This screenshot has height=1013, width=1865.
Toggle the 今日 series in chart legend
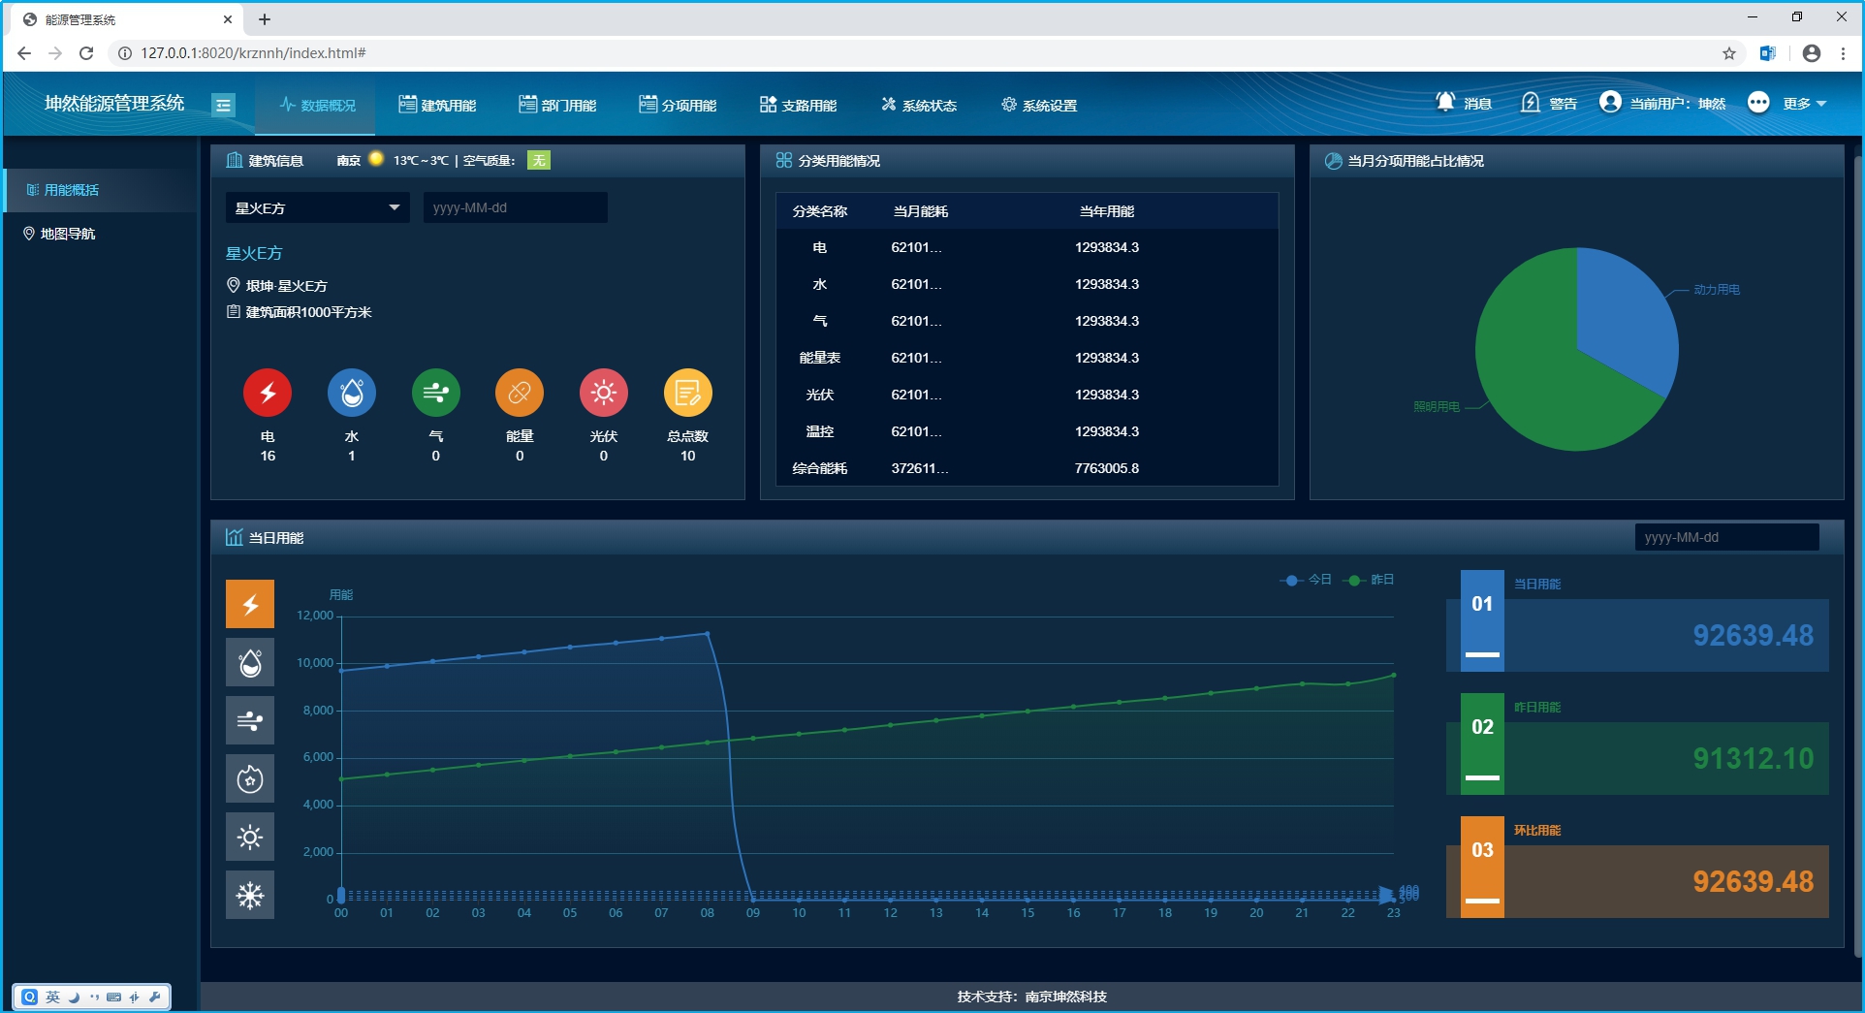tap(1307, 580)
